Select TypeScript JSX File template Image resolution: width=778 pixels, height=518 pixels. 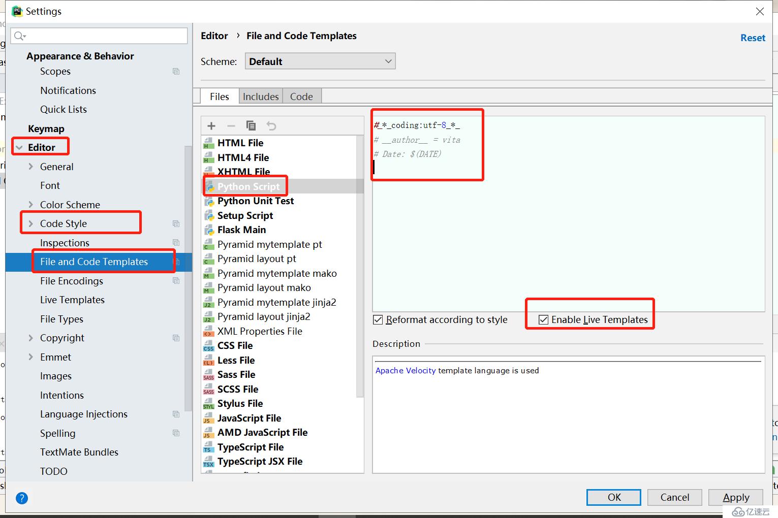pos(283,462)
